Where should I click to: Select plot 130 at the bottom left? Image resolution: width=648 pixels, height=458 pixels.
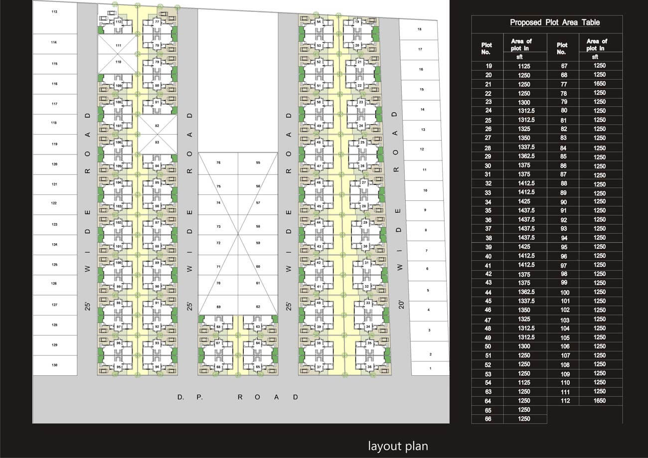[54, 365]
